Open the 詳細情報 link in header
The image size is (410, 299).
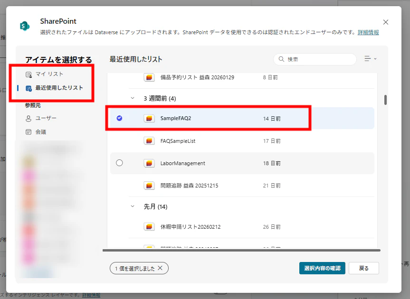(368, 32)
